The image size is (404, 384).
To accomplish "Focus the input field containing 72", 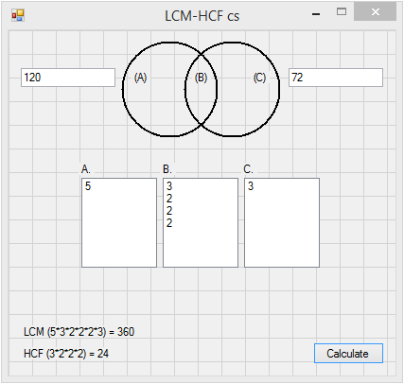I will [336, 78].
